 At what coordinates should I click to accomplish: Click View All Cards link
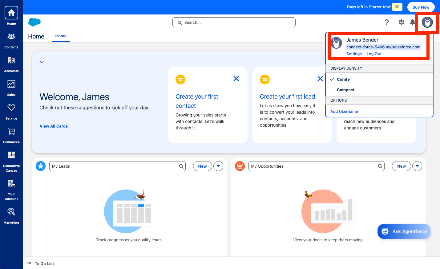coord(54,126)
